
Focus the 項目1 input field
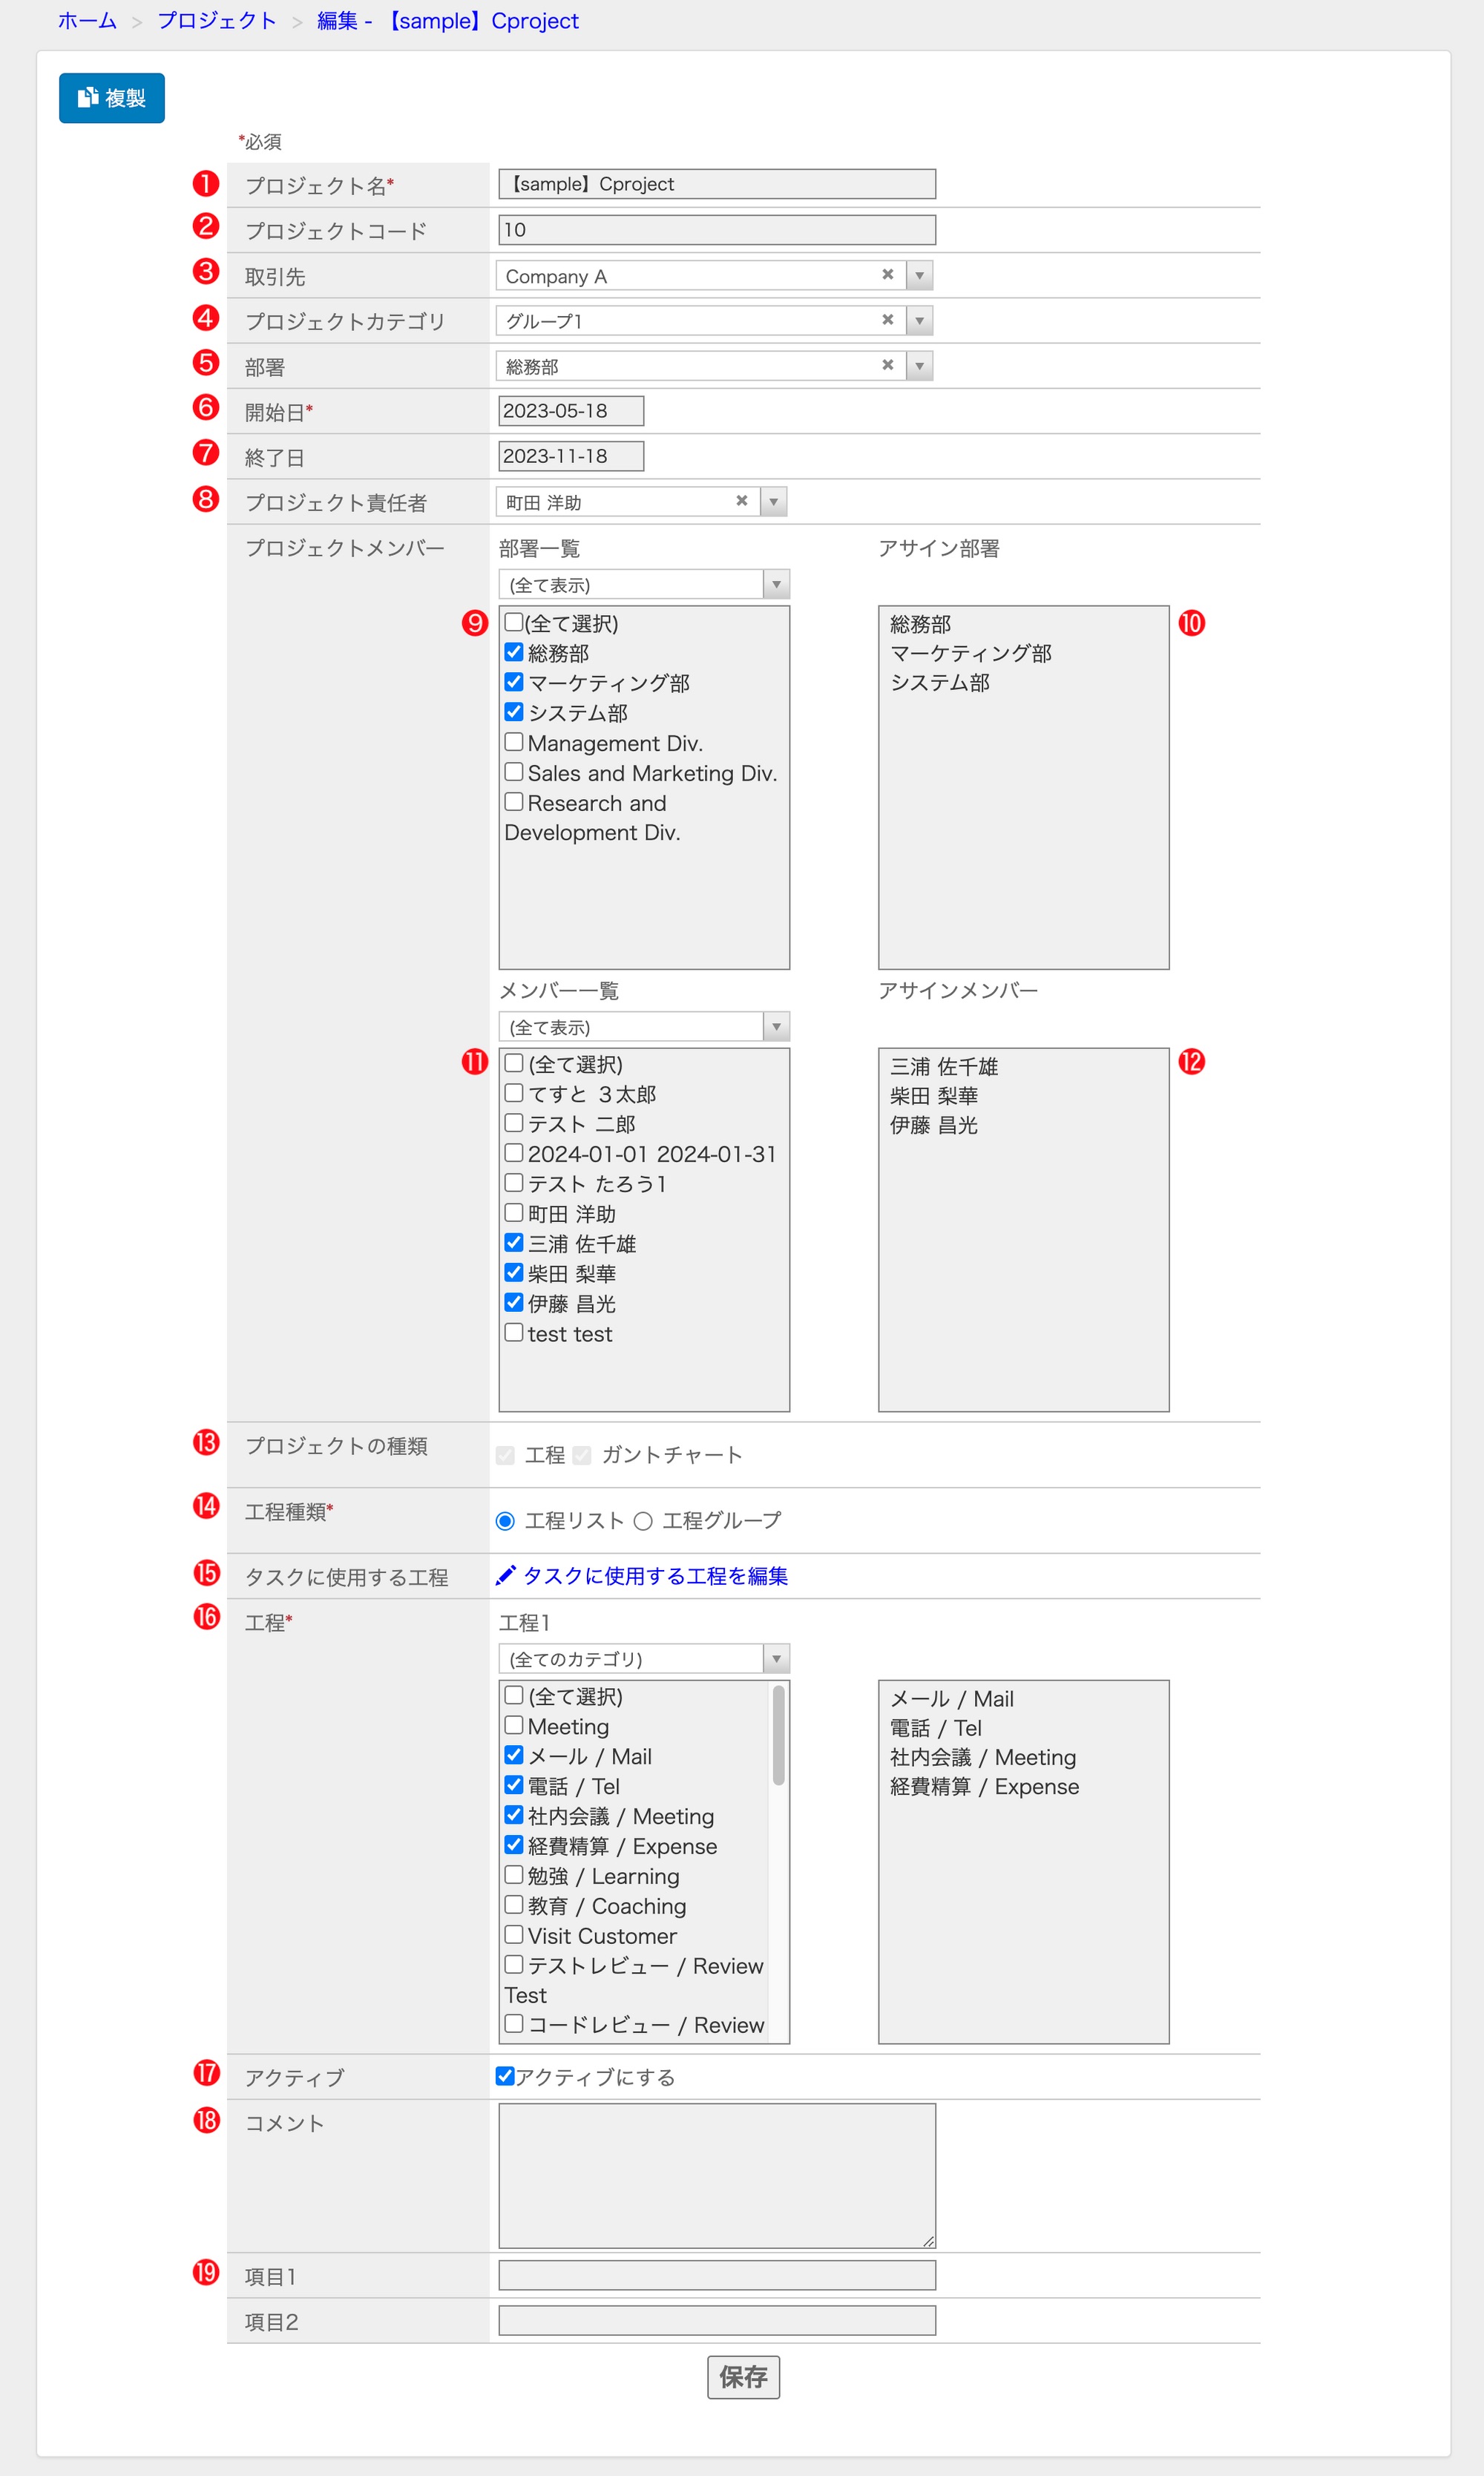click(717, 2275)
